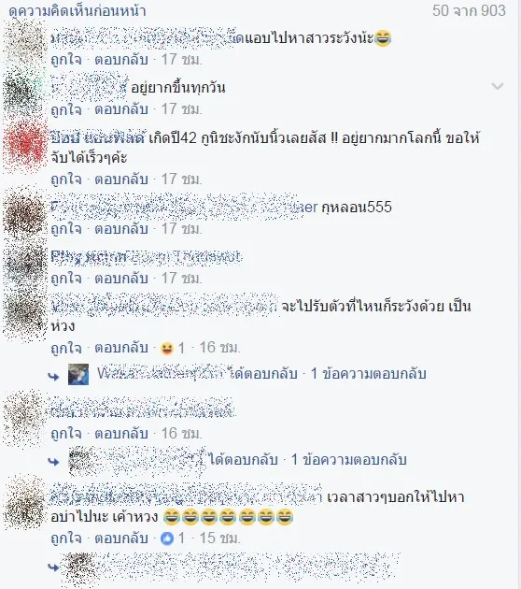This screenshot has width=521, height=589.
Task: Click ถูกใจ under the 'เวลาสาวๆบอกให้ไปหา' comment
Action: pyautogui.click(x=66, y=539)
